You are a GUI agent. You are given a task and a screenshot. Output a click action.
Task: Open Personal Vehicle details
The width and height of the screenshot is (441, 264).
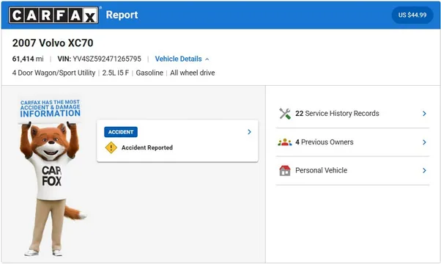click(x=352, y=171)
